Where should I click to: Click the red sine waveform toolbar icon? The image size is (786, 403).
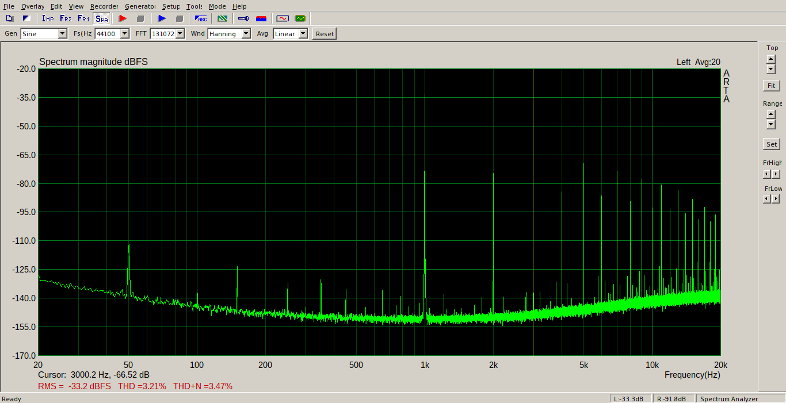(x=283, y=18)
